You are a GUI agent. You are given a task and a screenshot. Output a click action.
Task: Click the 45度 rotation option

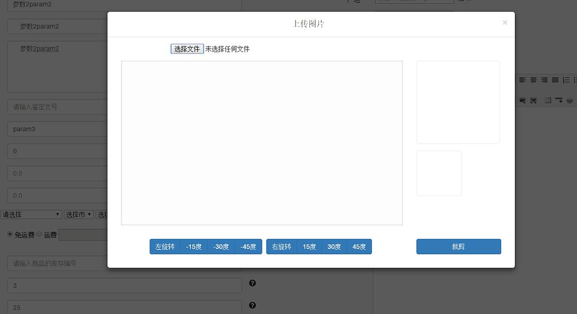click(359, 246)
